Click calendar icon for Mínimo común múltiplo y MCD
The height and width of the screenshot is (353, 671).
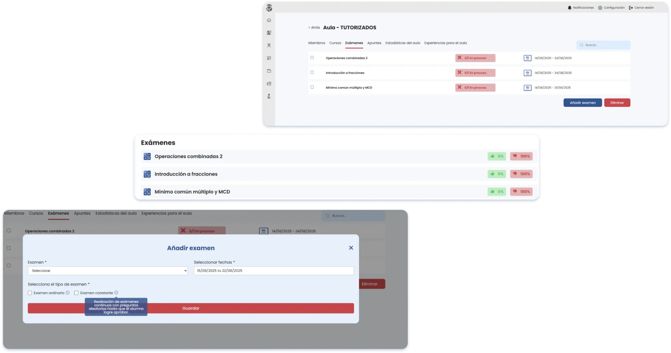pos(527,88)
